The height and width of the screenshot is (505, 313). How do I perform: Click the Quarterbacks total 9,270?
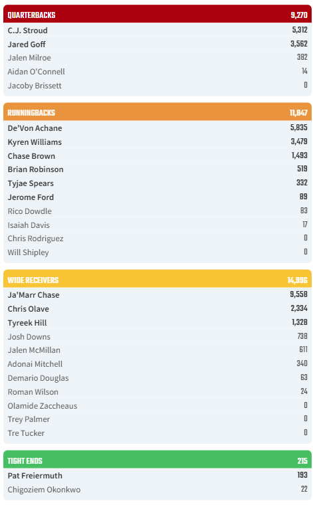[299, 15]
